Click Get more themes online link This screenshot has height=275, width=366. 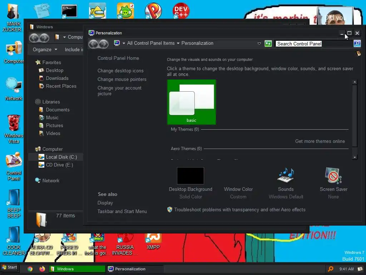(320, 141)
